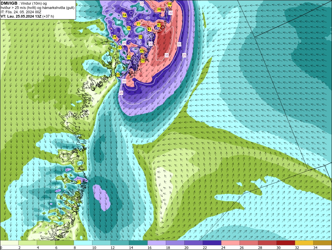Image resolution: width=332 pixels, height=250 pixels.
Task: Pick the 24–26 m/s legend color swatch
Action: tap(230, 243)
